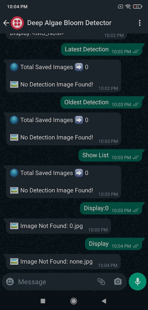The image size is (148, 310).
Task: Focus the Message input field
Action: pos(56,282)
